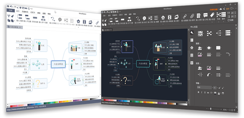
Task: Toggle Underline in font panel
Action: [205, 93]
